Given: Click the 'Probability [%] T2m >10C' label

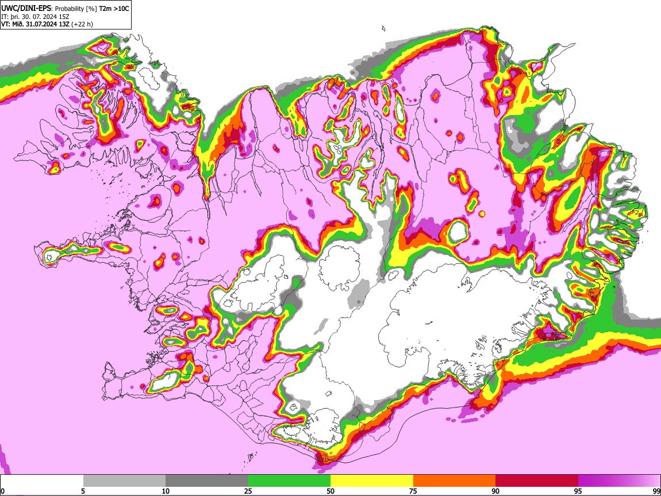Looking at the screenshot, I should (x=92, y=9).
